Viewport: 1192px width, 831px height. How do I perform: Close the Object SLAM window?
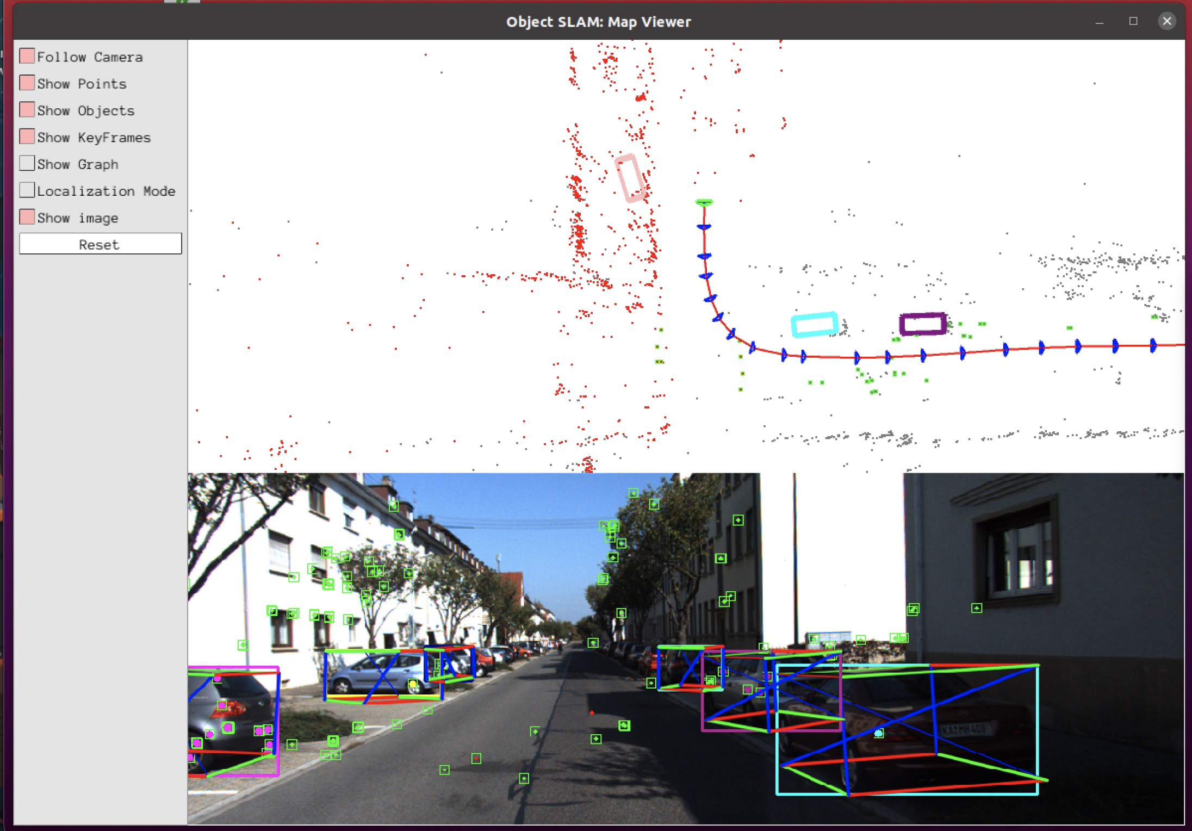pos(1166,21)
